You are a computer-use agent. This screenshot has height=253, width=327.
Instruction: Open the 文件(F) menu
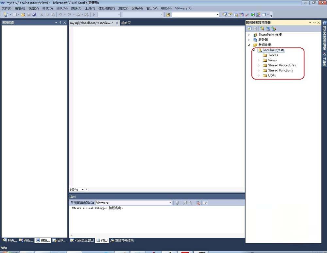tap(7, 8)
